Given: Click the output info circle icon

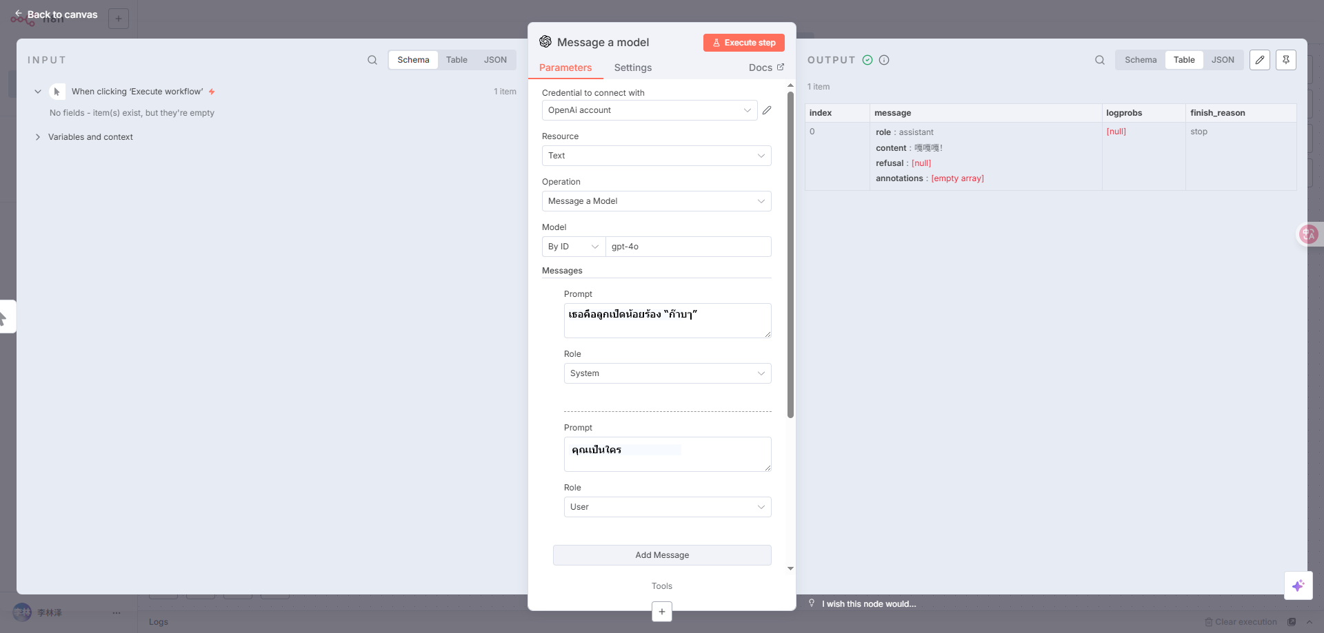Looking at the screenshot, I should coord(884,60).
